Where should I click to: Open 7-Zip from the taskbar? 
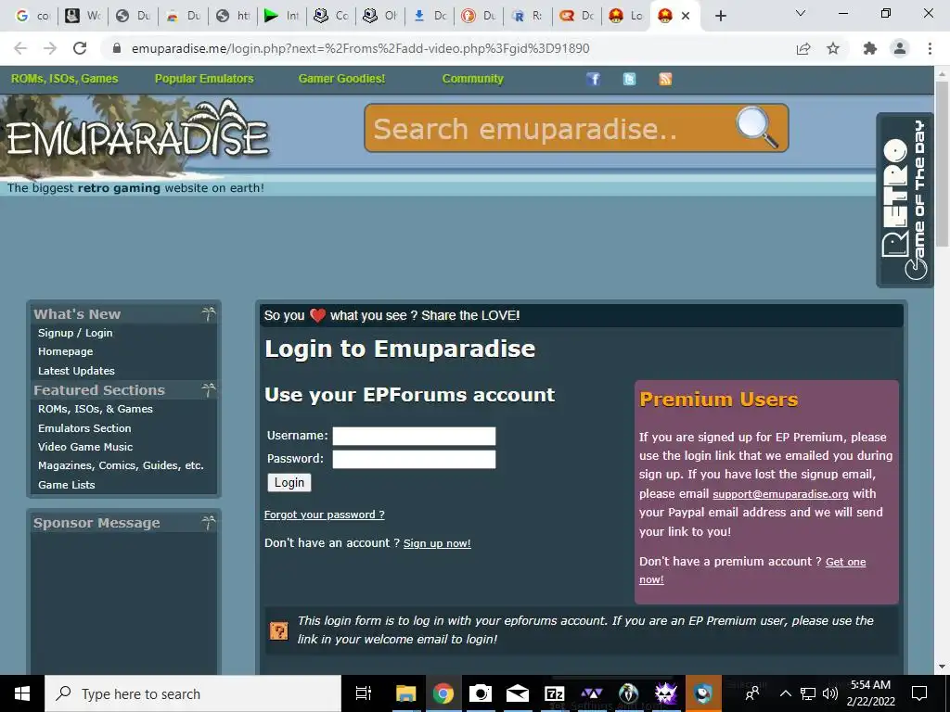point(555,693)
